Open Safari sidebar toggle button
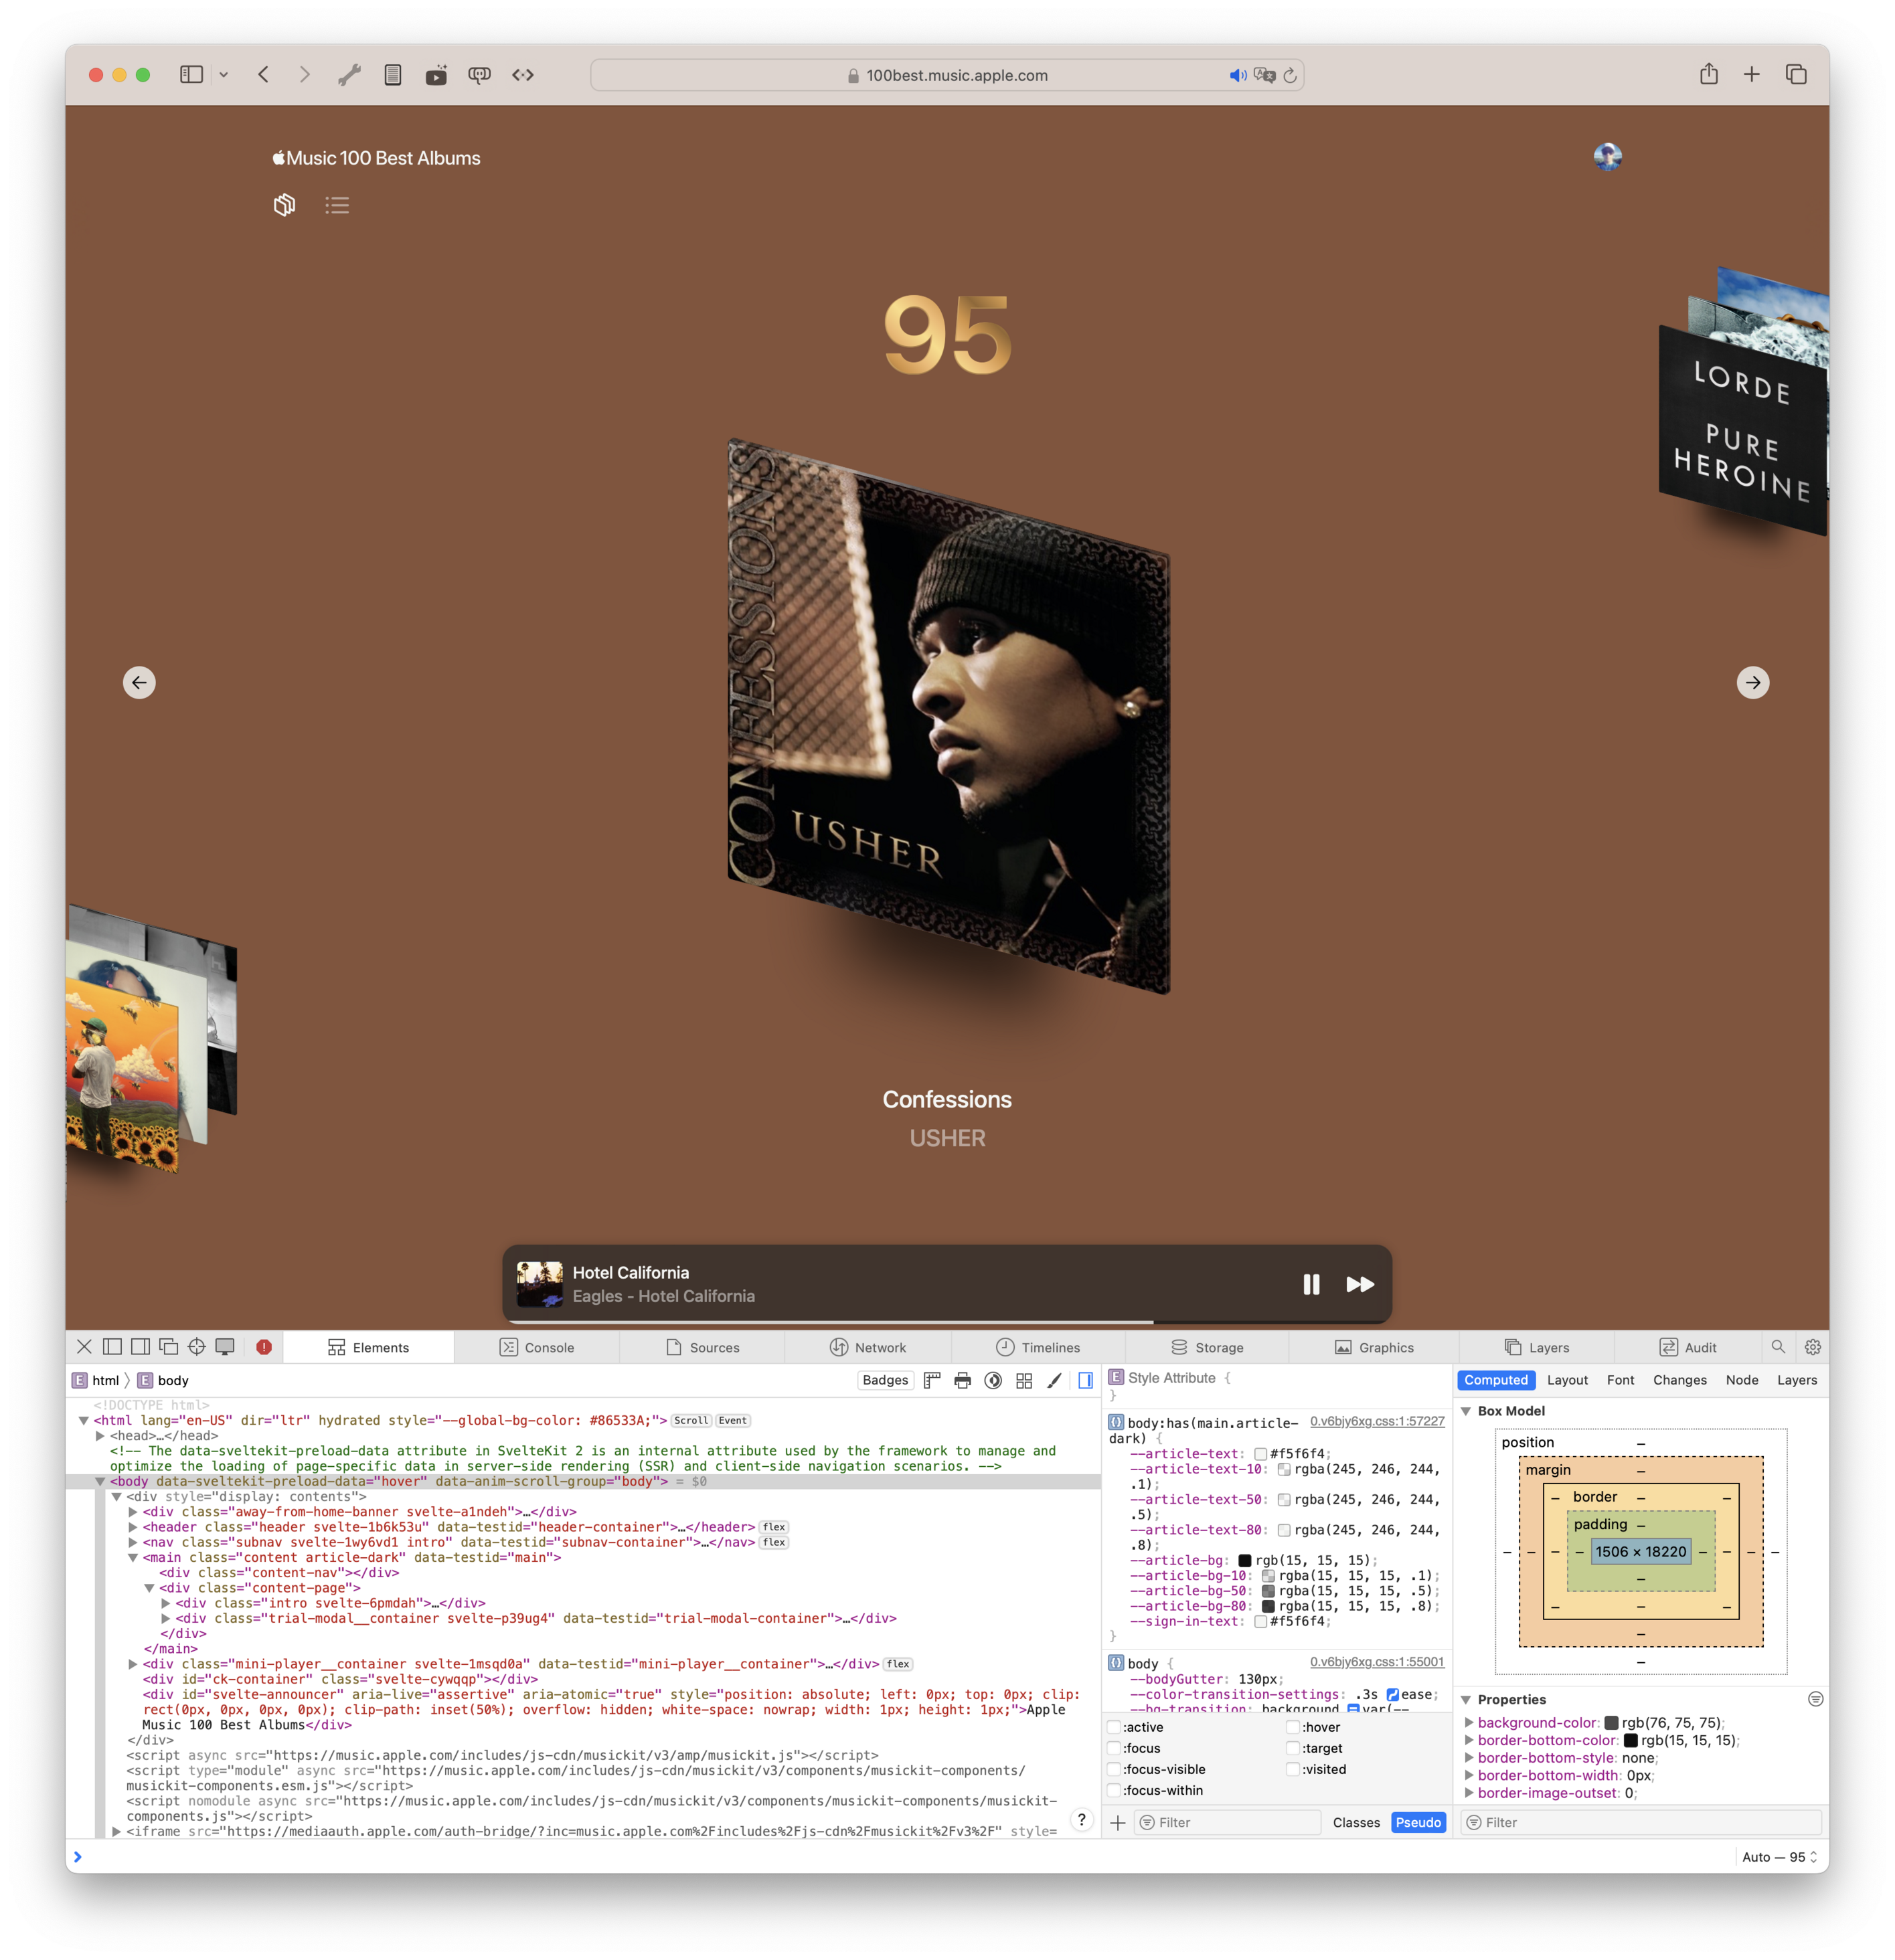This screenshot has height=1960, width=1895. point(191,74)
